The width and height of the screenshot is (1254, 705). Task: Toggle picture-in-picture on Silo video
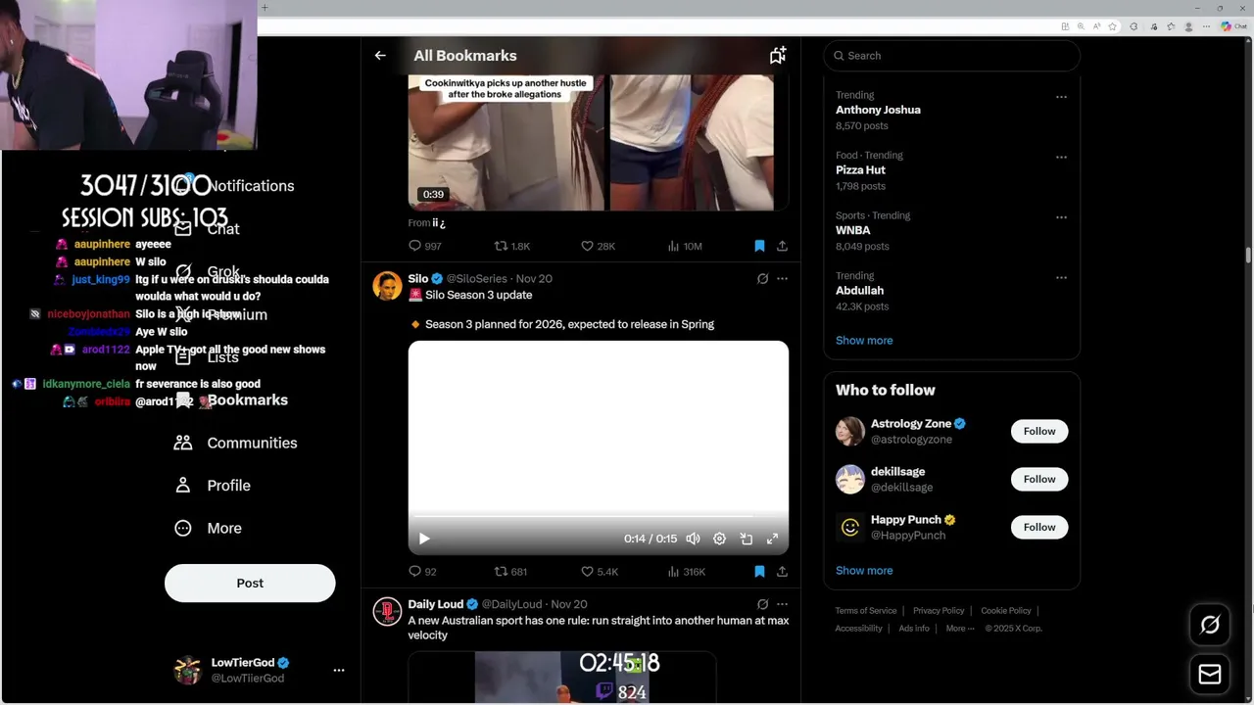746,539
